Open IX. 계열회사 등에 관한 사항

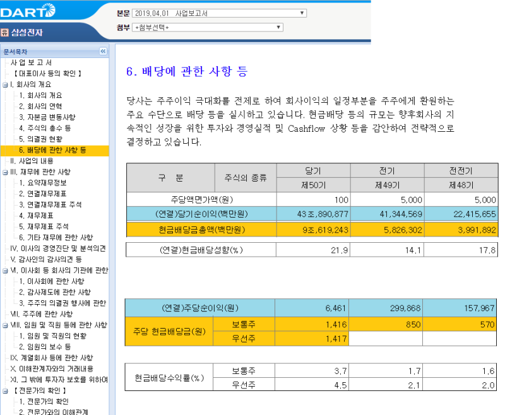click(x=52, y=358)
